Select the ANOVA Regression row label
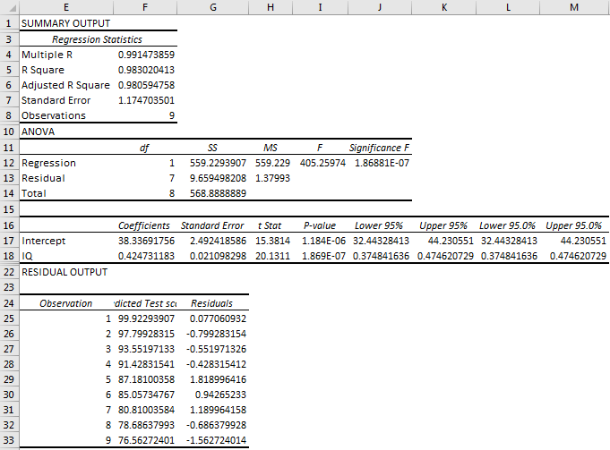This screenshot has width=610, height=450. click(x=48, y=163)
